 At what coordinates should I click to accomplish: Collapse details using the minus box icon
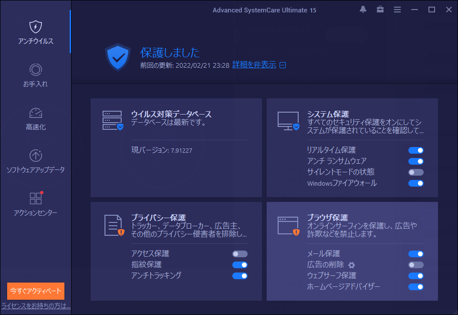282,65
